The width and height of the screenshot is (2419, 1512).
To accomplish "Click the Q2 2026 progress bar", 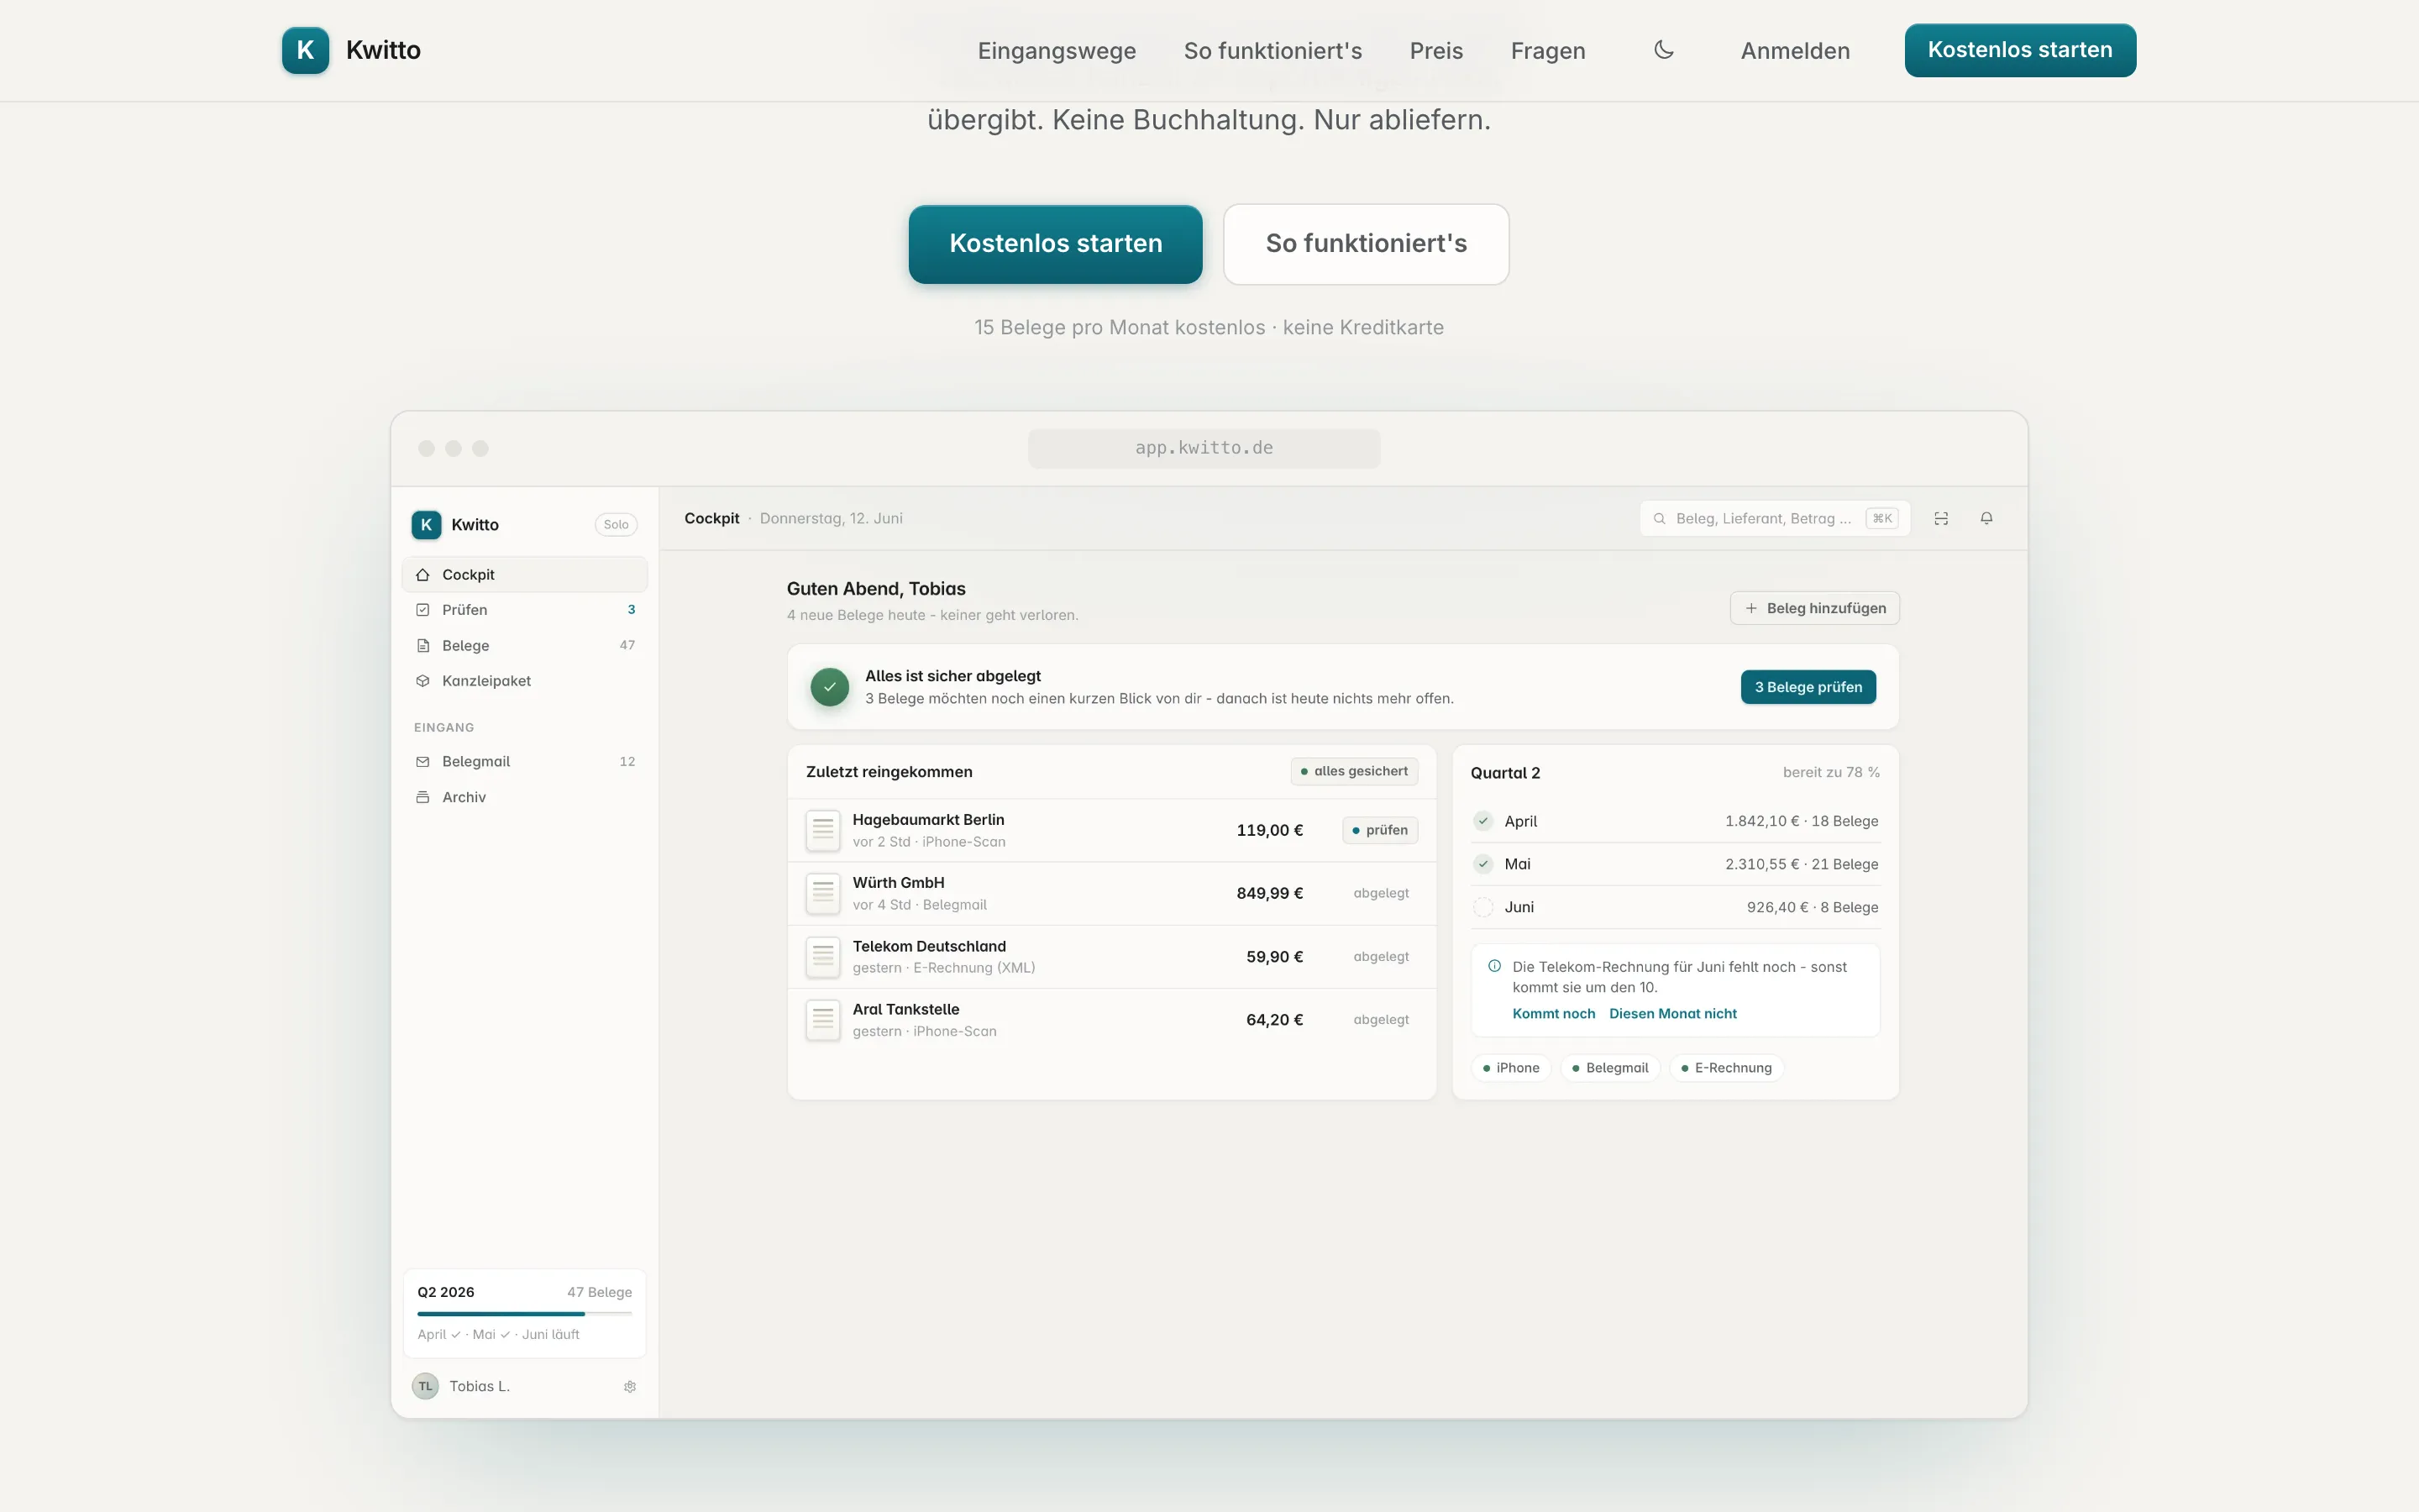I will pos(525,1314).
